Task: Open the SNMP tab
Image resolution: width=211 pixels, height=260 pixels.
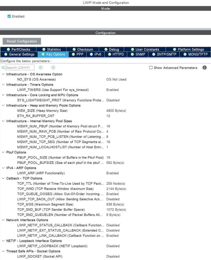Action: [138, 54]
